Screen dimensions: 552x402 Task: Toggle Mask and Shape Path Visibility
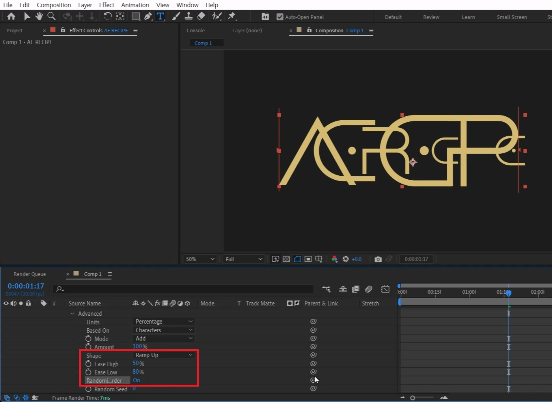(x=297, y=259)
